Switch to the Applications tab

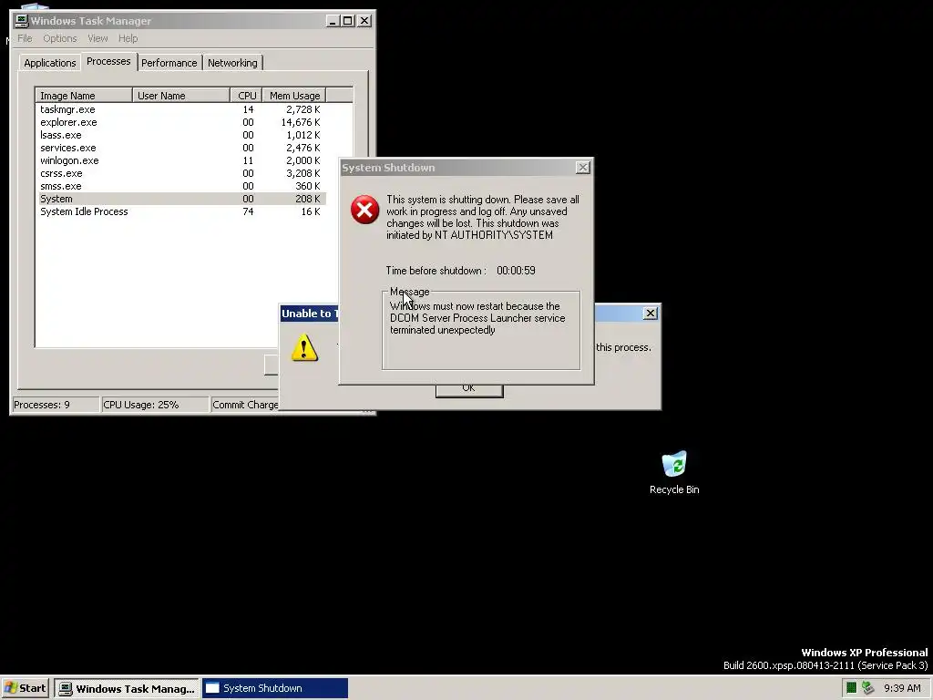[50, 63]
